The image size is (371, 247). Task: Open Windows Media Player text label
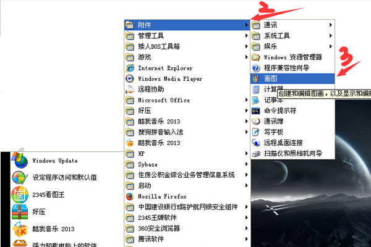170,78
